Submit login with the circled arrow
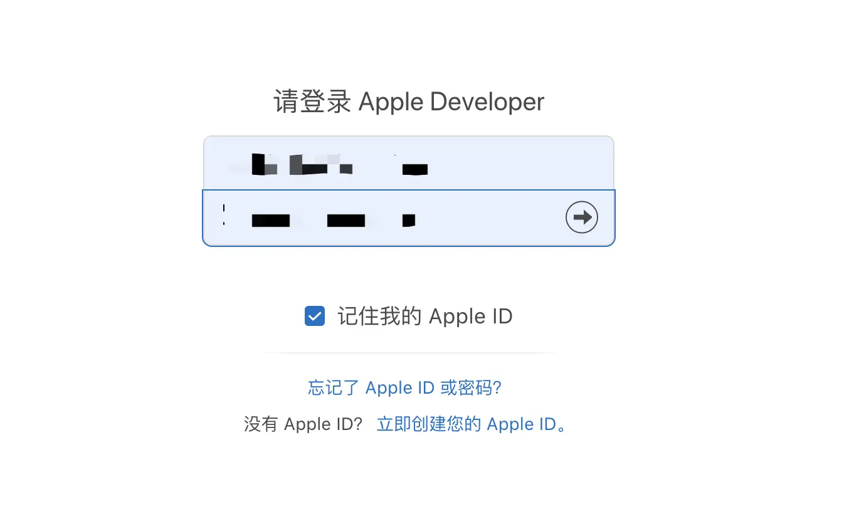 582,218
